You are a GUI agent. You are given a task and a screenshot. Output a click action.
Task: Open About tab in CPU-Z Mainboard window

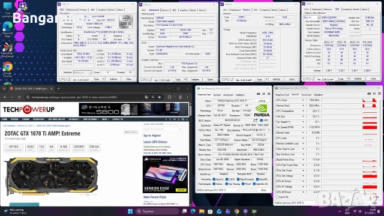click(202, 10)
